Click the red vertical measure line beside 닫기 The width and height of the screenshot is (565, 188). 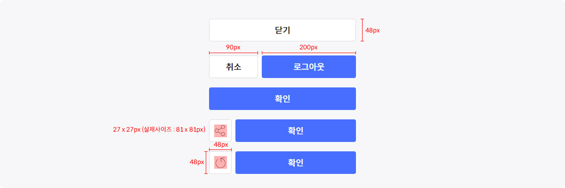(362, 30)
